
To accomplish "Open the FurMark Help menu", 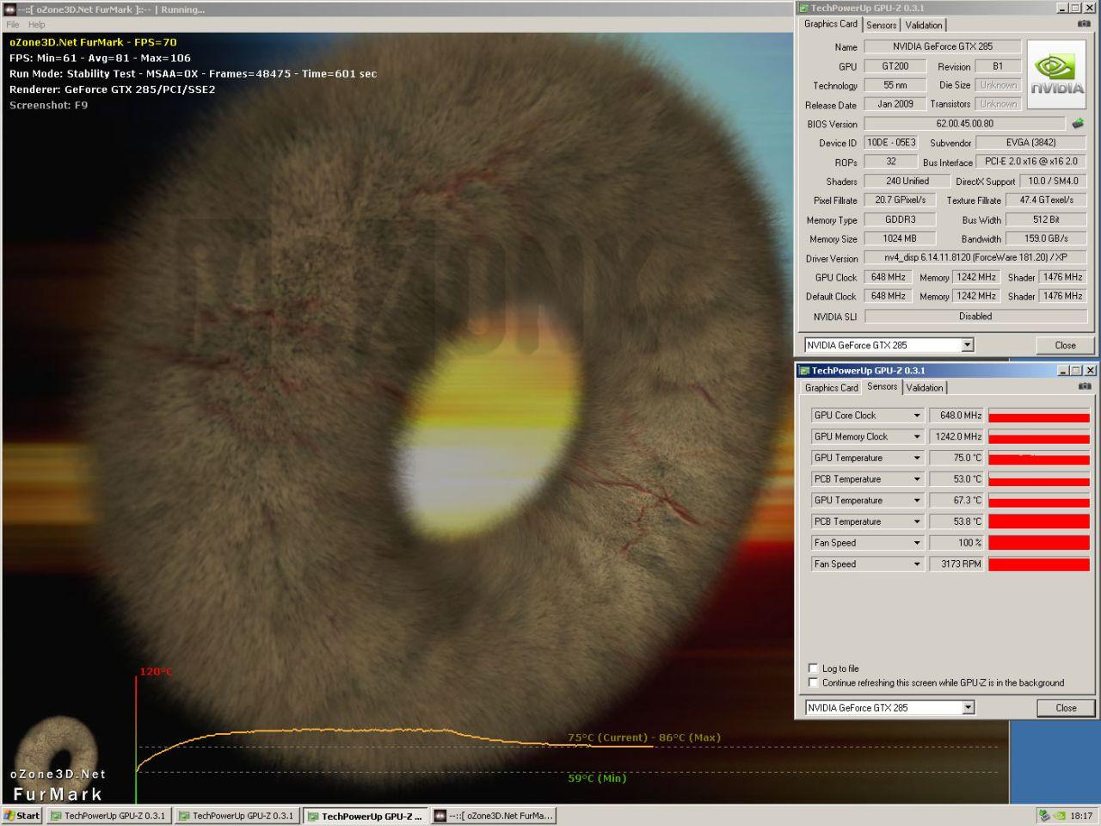I will pyautogui.click(x=37, y=25).
